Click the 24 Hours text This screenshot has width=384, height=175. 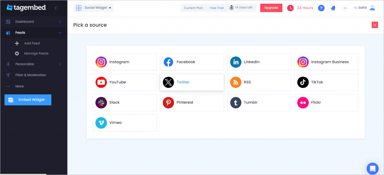coord(305,8)
